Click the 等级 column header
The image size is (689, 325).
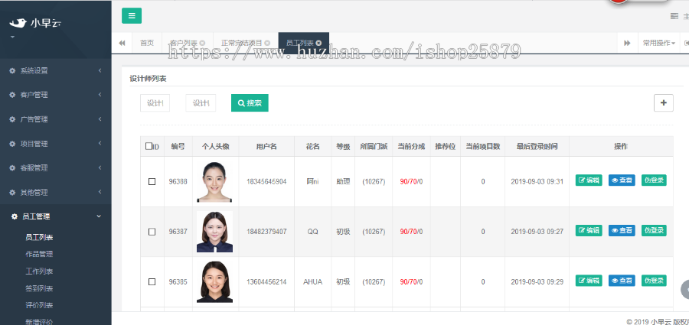(x=343, y=147)
